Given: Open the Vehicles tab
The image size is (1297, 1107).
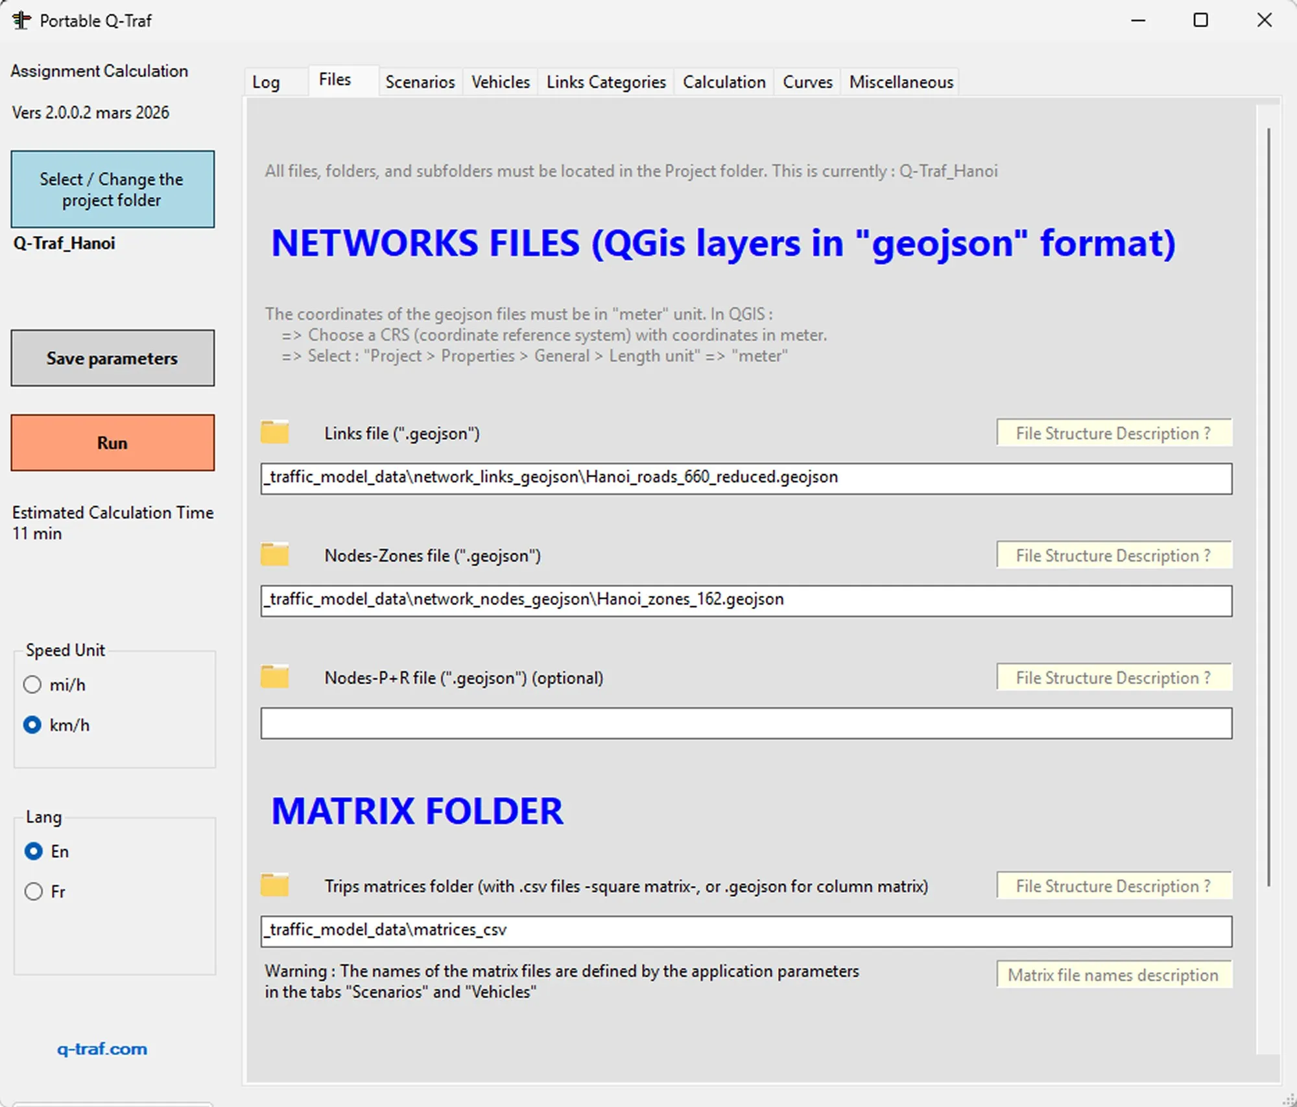Looking at the screenshot, I should (x=499, y=82).
